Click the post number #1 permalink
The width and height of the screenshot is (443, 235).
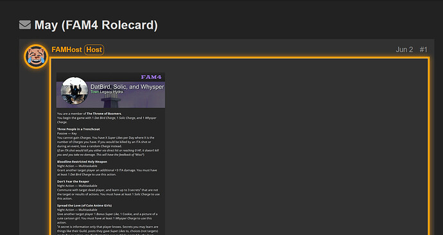(423, 49)
